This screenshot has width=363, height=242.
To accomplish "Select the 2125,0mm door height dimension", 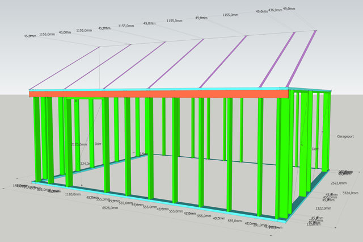I will [79, 144].
